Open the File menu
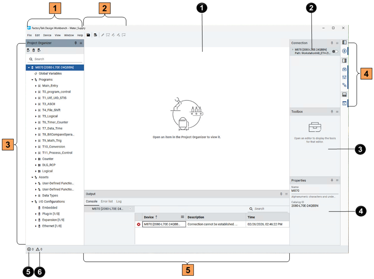 [x=30, y=35]
